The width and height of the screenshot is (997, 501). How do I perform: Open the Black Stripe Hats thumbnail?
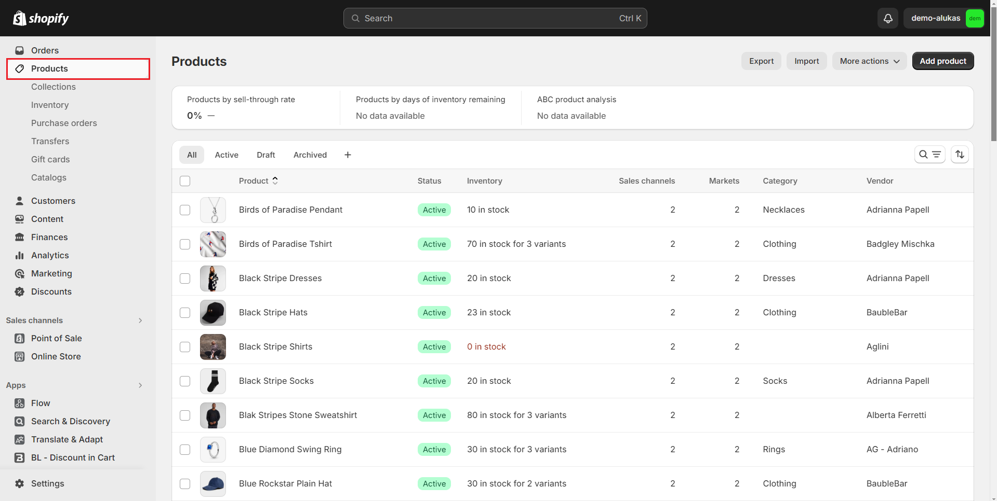[x=213, y=313]
